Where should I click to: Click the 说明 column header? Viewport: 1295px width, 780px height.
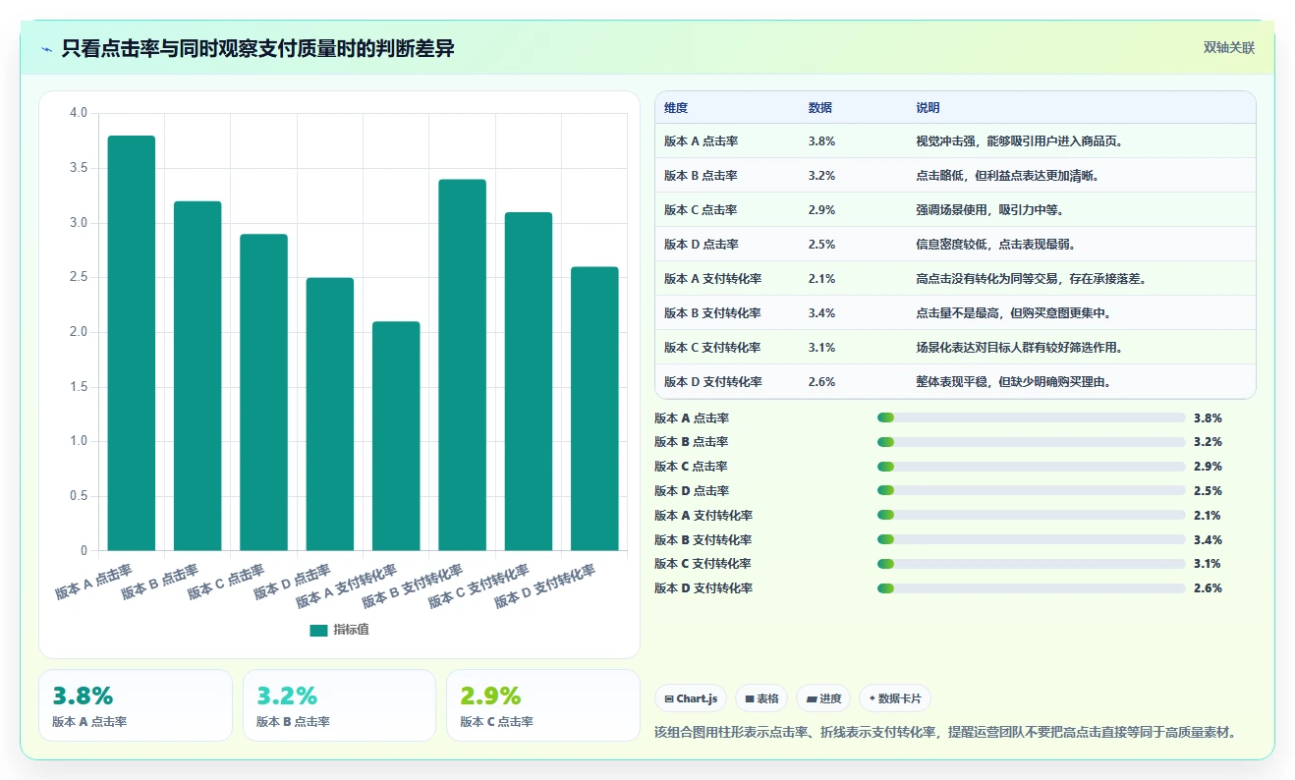pos(928,108)
